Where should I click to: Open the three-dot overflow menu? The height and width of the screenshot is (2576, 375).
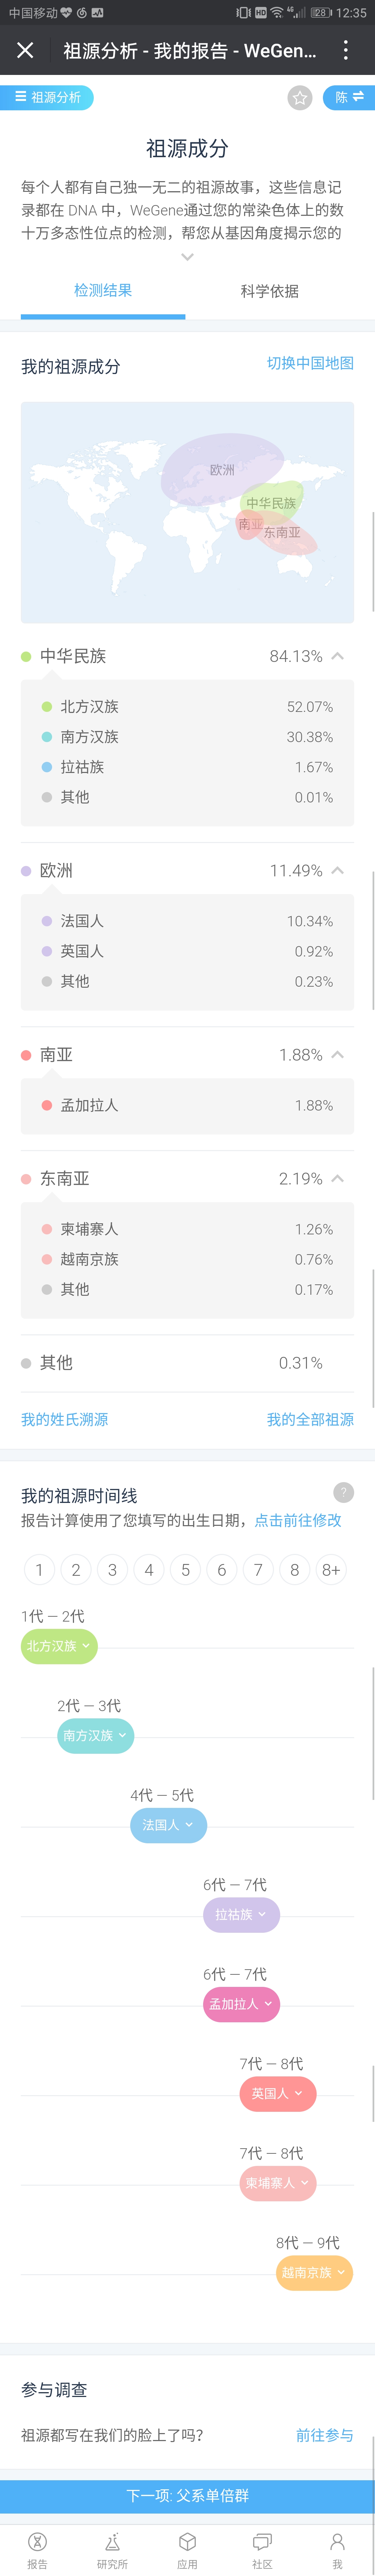click(346, 50)
